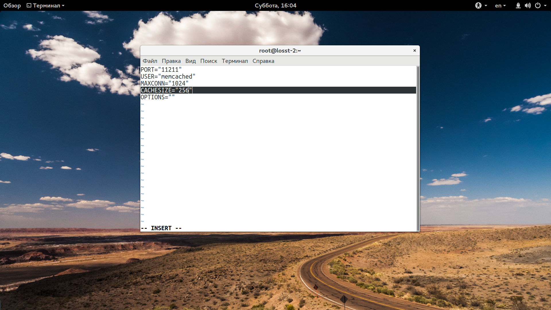Click the notification bell icon
Screen dimensions: 551x310
click(x=518, y=5)
